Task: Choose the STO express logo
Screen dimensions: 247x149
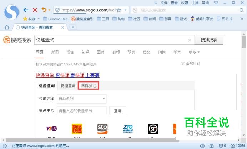Action: click(x=102, y=129)
